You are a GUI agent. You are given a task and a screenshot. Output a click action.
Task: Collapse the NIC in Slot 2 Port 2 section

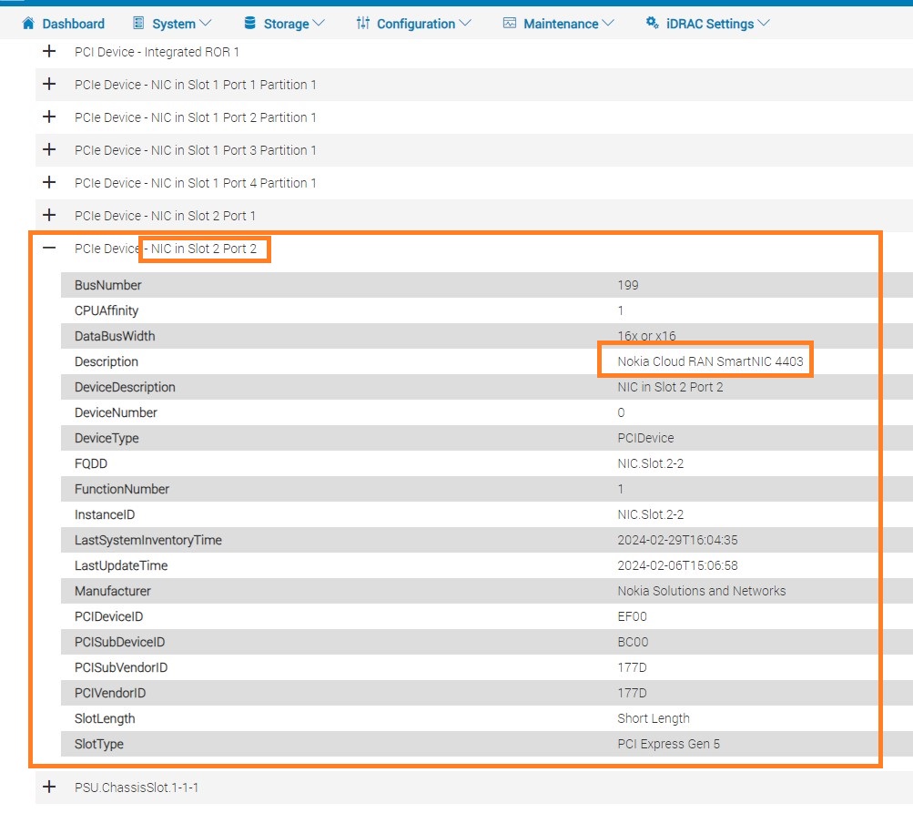click(49, 249)
